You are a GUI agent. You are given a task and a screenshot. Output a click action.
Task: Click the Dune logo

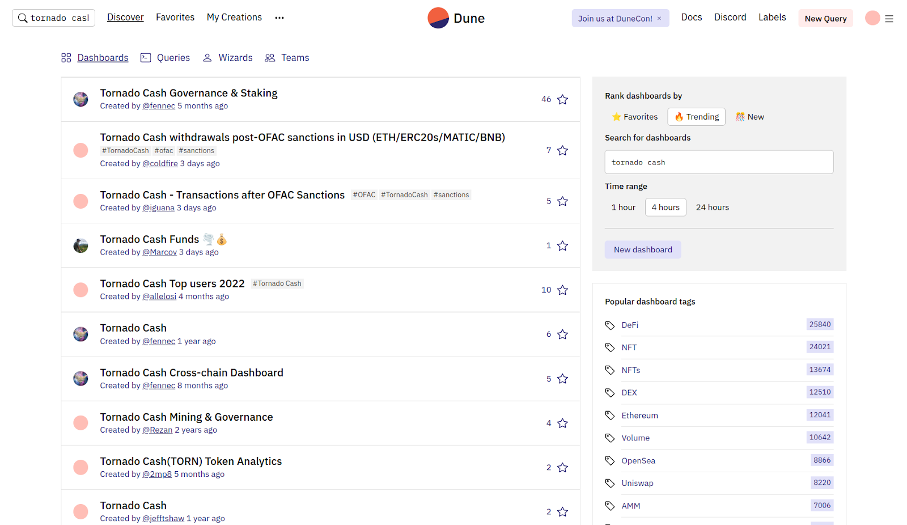pos(456,18)
